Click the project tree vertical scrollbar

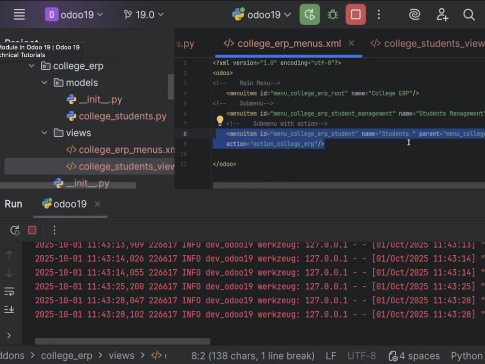coord(171,87)
